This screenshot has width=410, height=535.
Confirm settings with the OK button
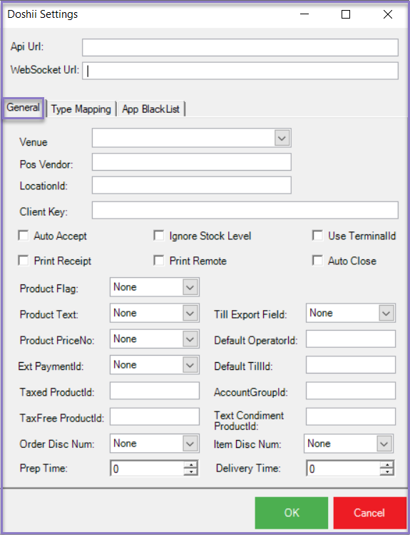coord(292,512)
